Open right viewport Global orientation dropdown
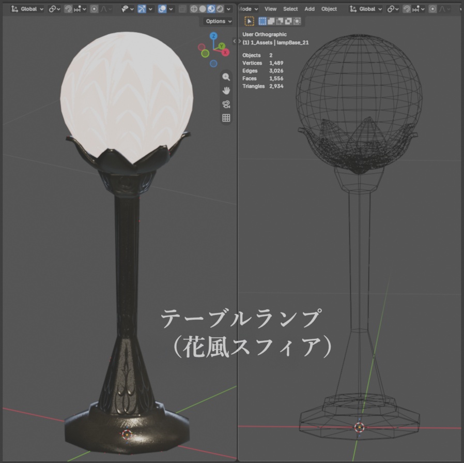 [366, 9]
